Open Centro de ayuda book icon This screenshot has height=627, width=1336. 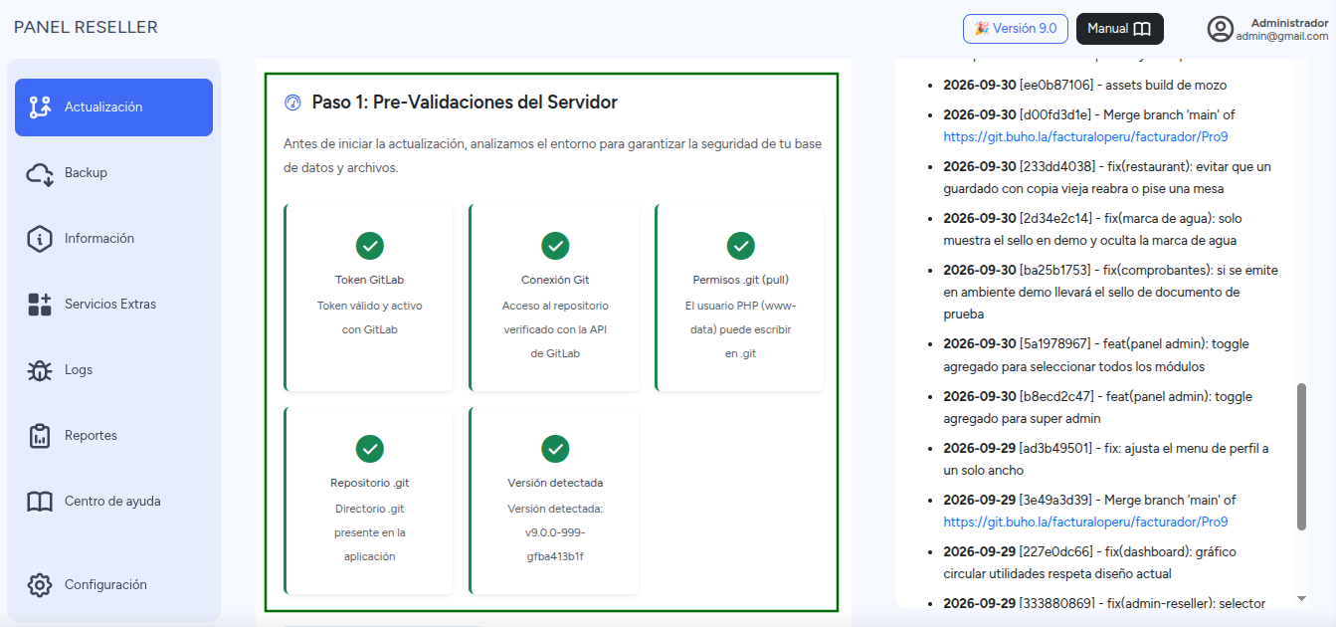pyautogui.click(x=40, y=502)
